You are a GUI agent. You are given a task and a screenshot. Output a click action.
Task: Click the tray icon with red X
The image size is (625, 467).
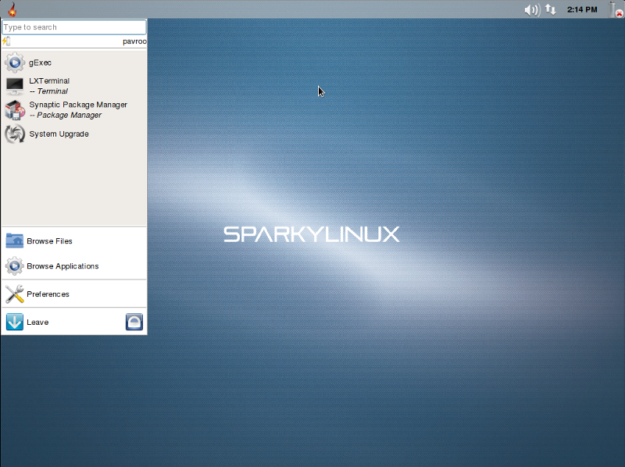[616, 10]
